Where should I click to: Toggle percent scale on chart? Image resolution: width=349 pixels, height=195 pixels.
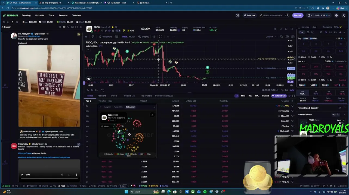click(x=283, y=90)
